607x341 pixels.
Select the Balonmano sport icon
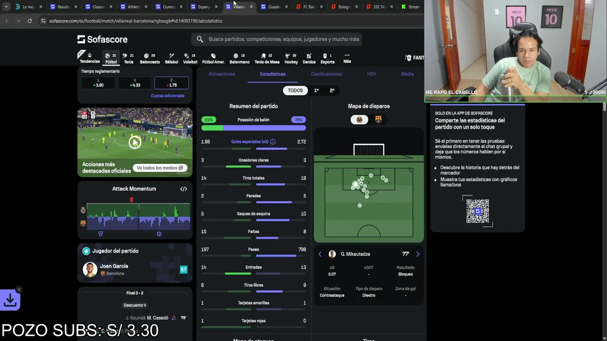pos(239,58)
